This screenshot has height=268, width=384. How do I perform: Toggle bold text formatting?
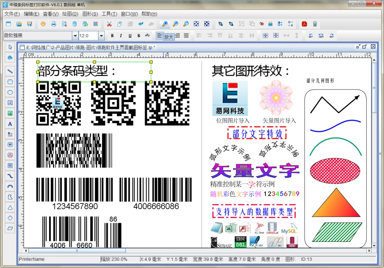coord(112,36)
